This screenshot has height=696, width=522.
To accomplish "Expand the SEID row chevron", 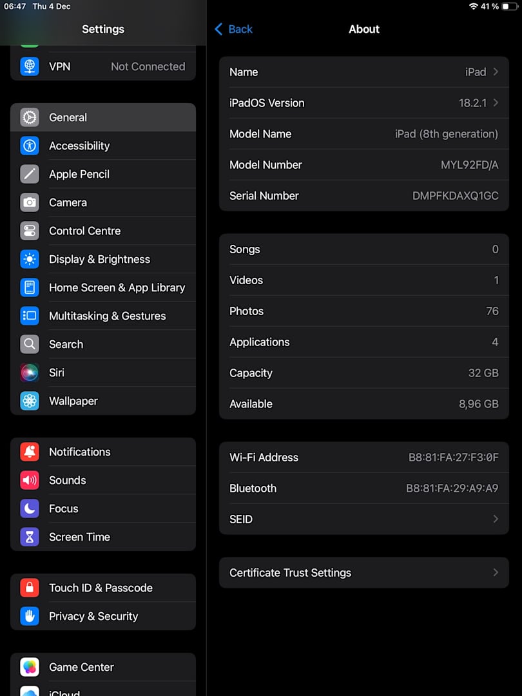I will tap(496, 519).
